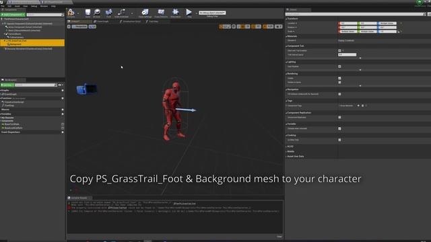Screen dimensions: 431x242
Task: Switch to the Construction Script tab
Action: [x=130, y=21]
